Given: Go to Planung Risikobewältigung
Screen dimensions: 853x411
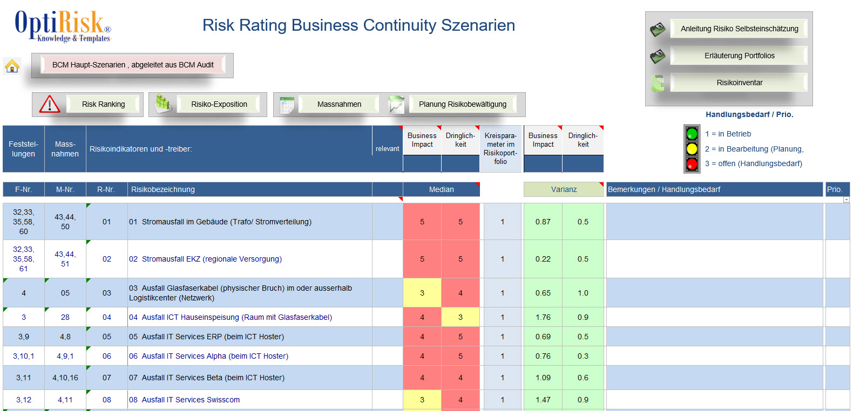Looking at the screenshot, I should pyautogui.click(x=462, y=105).
